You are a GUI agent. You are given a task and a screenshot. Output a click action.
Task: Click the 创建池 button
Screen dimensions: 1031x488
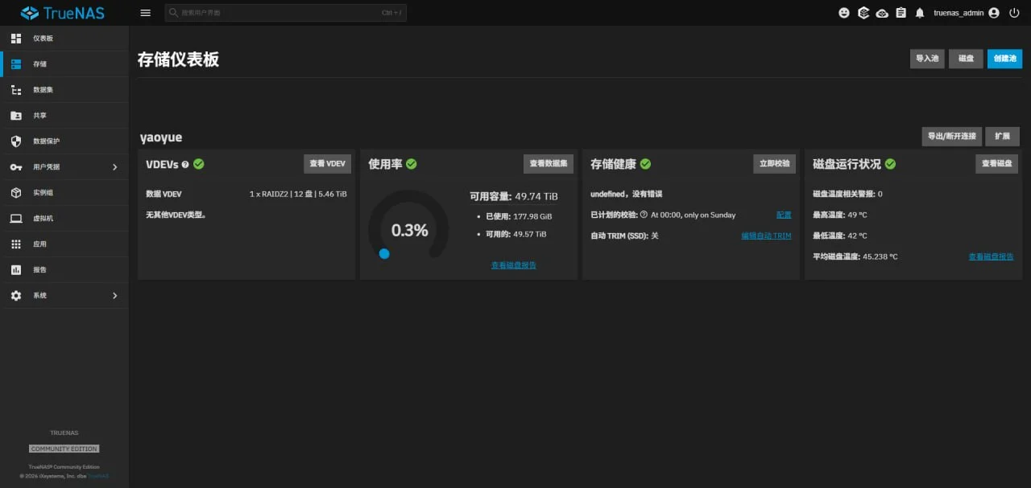point(1004,59)
